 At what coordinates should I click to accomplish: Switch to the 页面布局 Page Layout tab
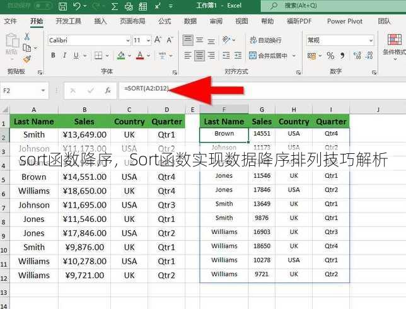tap(132, 21)
